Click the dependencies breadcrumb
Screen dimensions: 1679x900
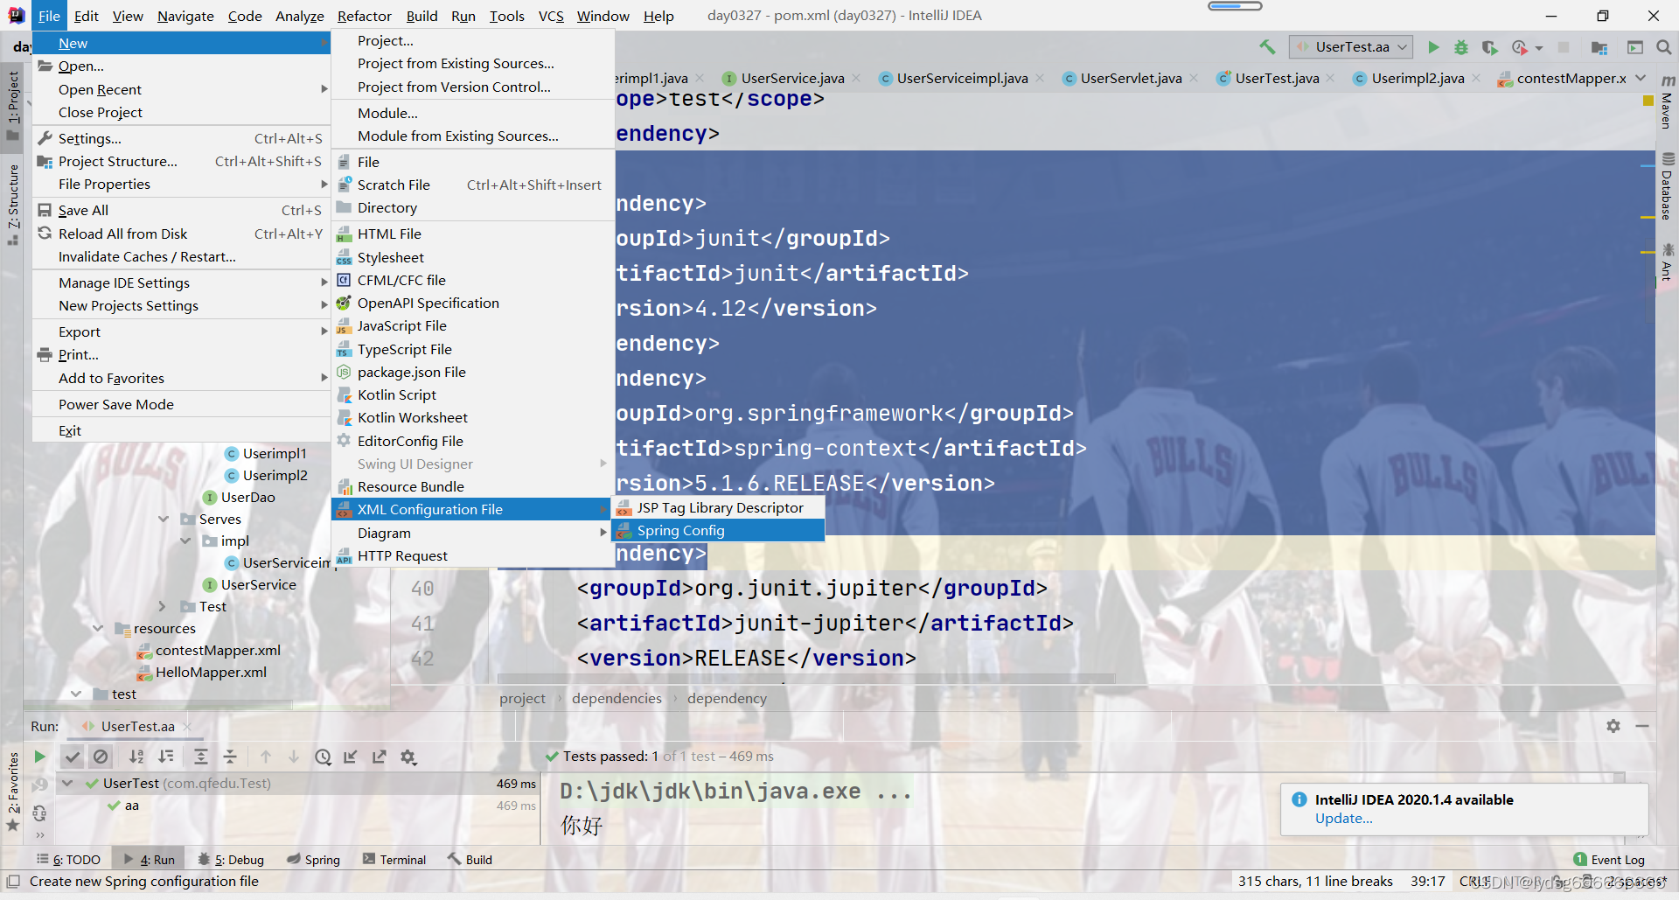617,698
